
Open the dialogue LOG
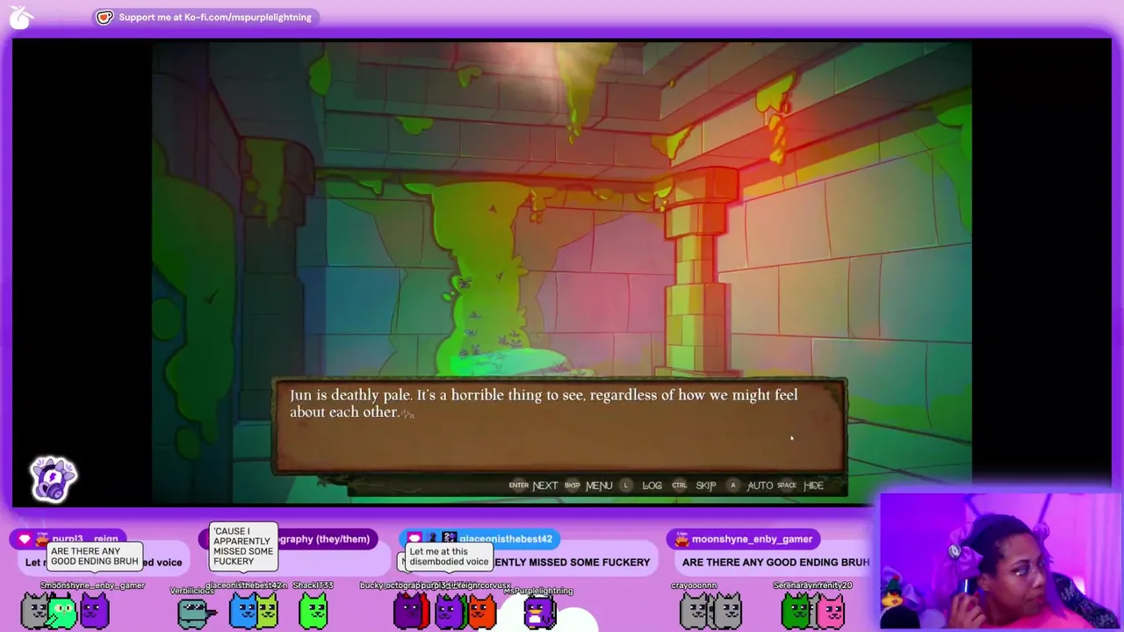point(652,485)
